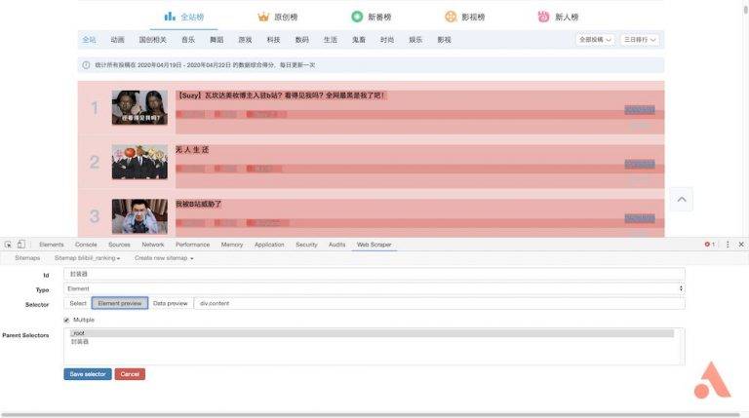Select the 国创相关 category filter
This screenshot has width=749, height=418.
click(153, 40)
